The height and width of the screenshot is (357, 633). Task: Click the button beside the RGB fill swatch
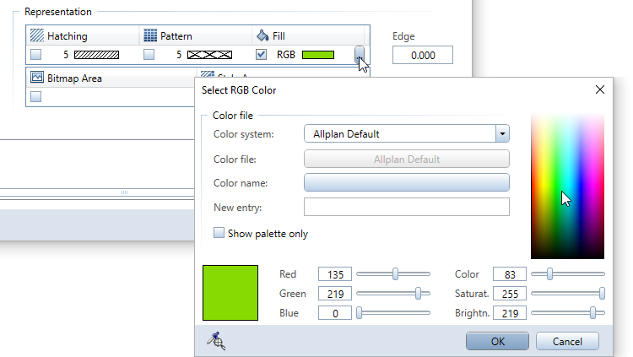(x=360, y=55)
